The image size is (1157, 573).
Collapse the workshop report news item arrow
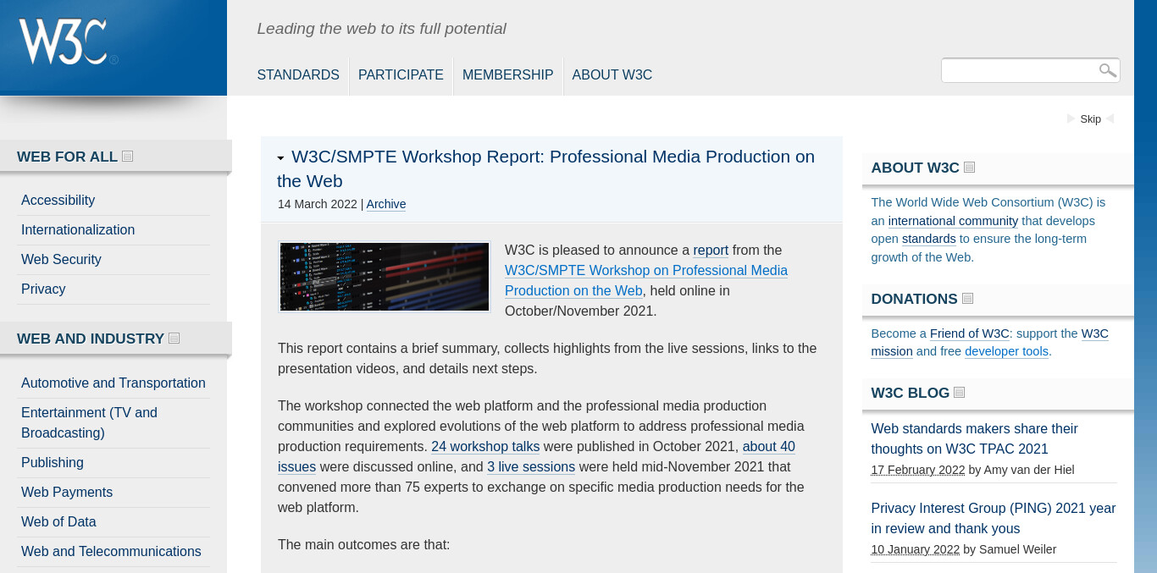click(281, 158)
